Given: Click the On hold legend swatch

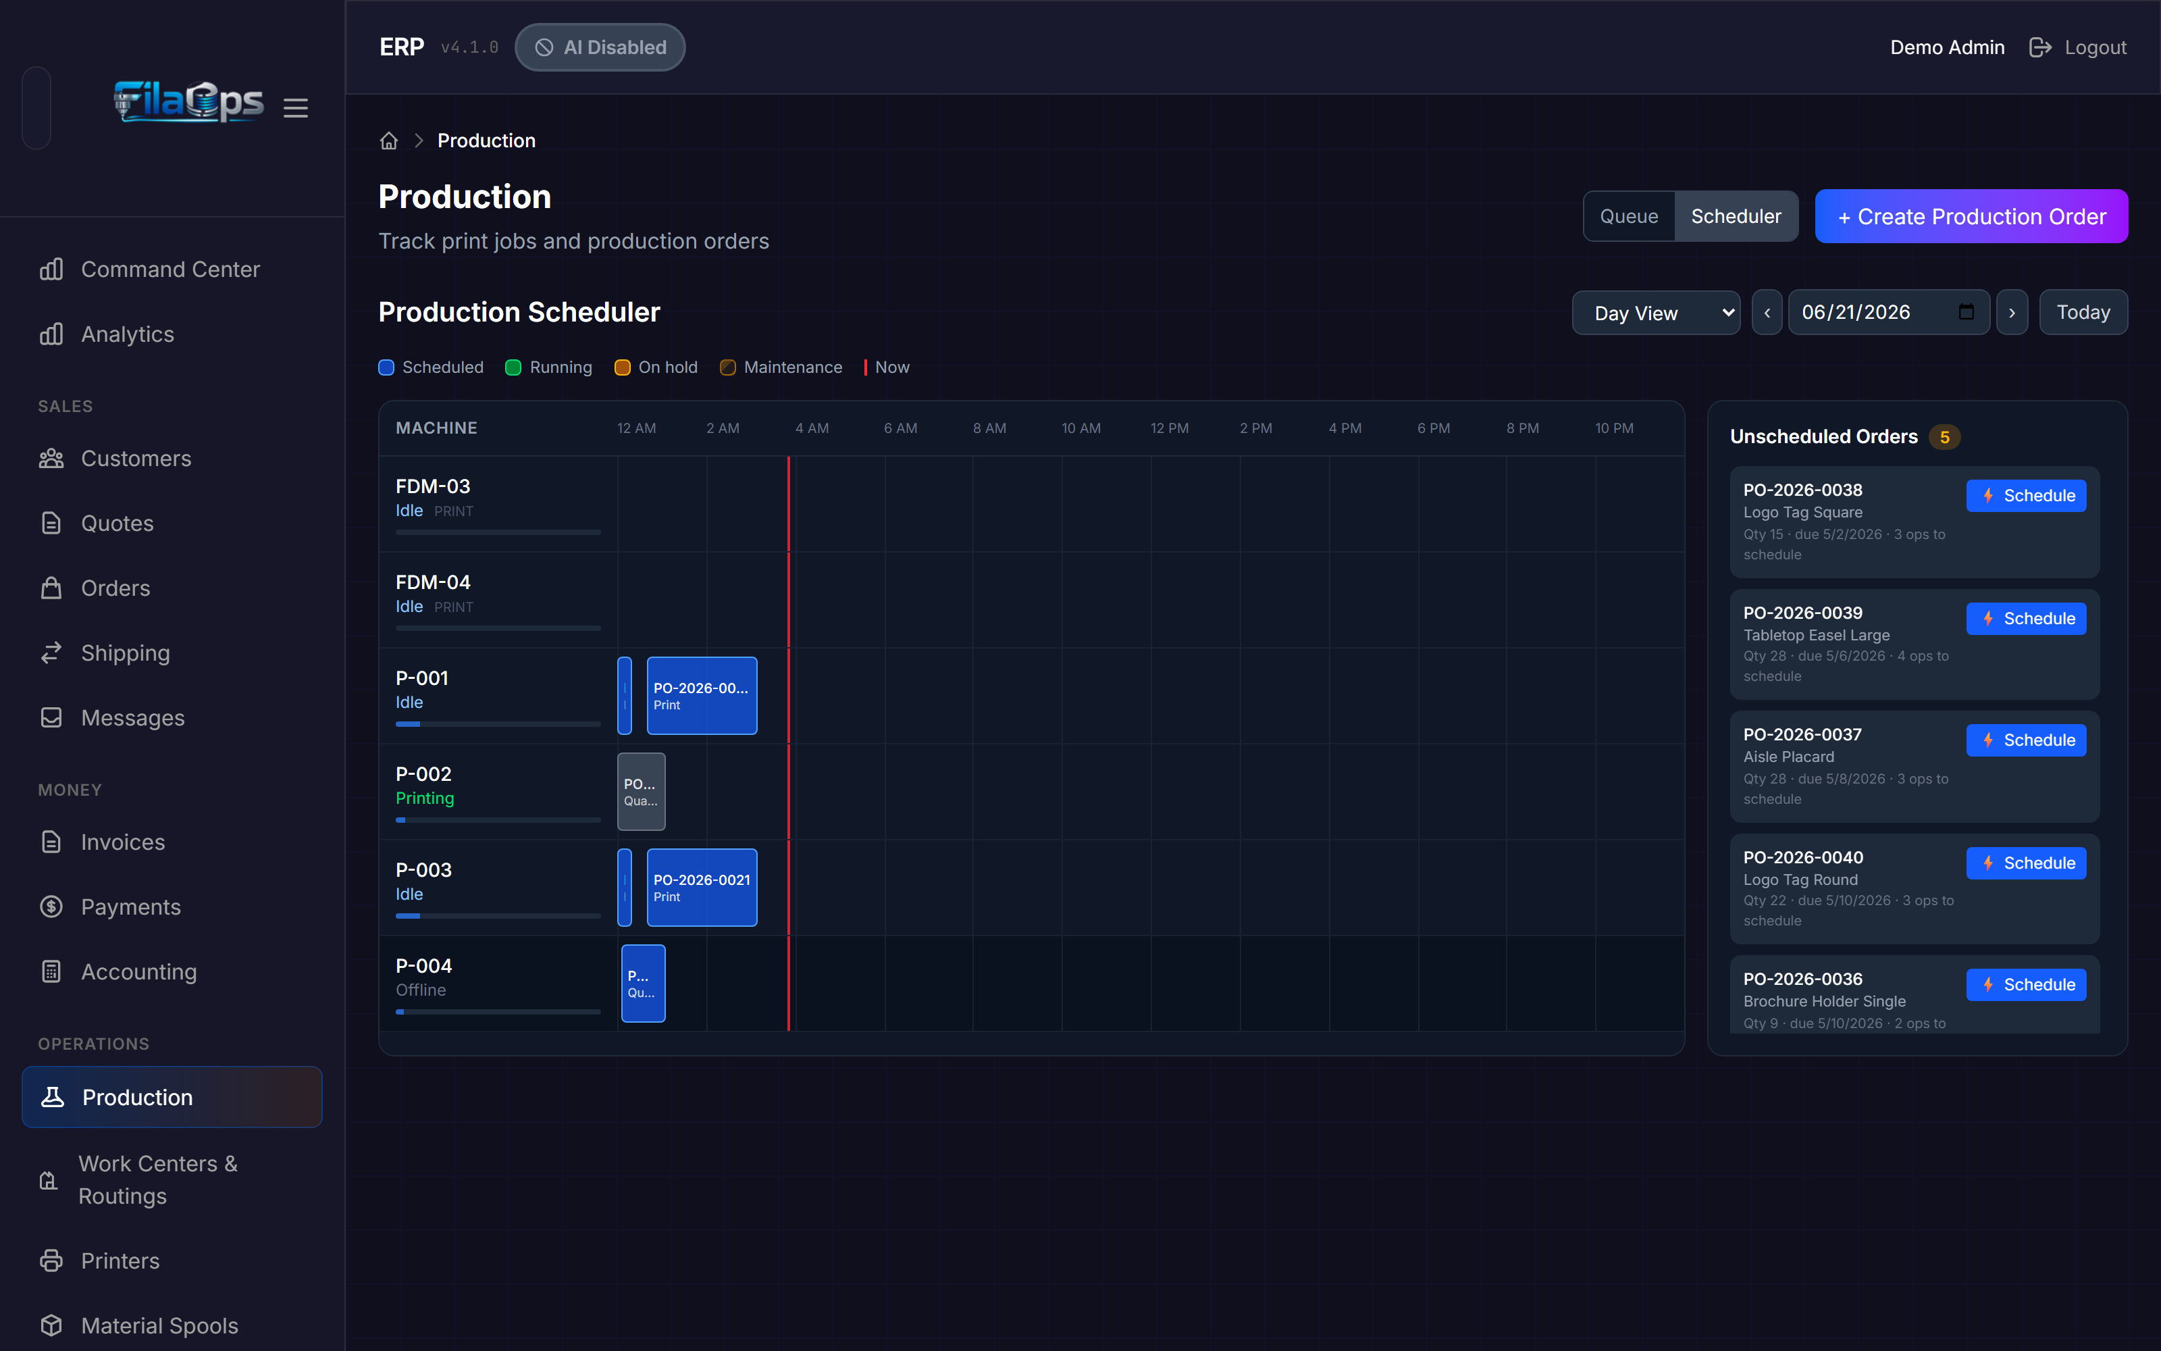Looking at the screenshot, I should click(x=623, y=367).
